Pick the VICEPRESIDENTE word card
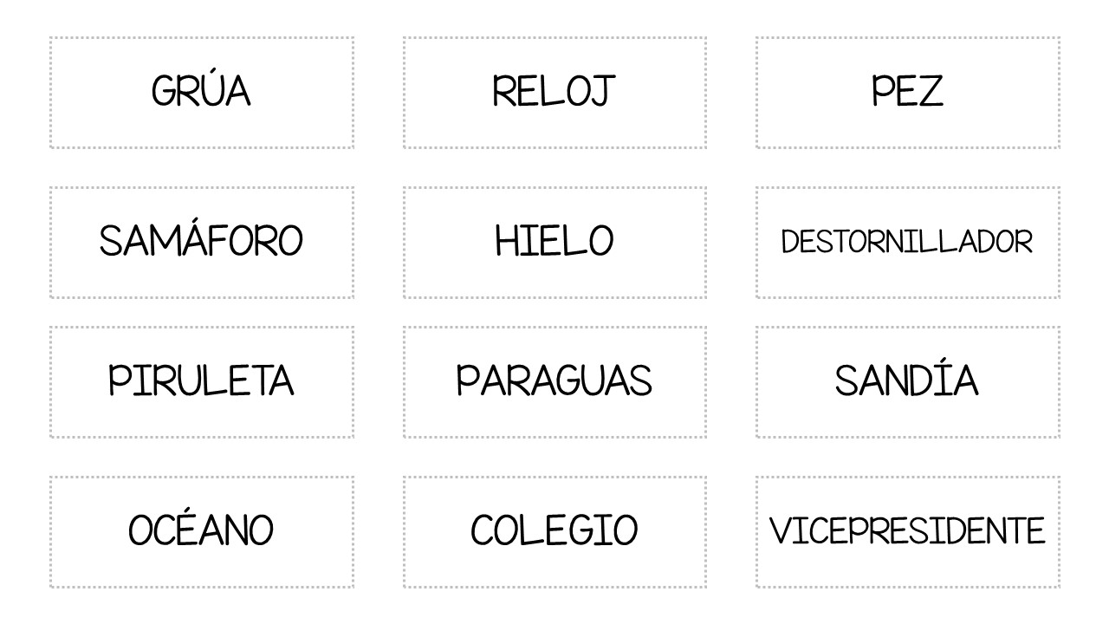The height and width of the screenshot is (624, 1109). (907, 532)
